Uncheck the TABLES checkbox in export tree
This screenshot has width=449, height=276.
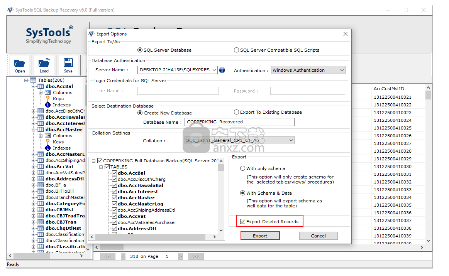[x=107, y=167]
